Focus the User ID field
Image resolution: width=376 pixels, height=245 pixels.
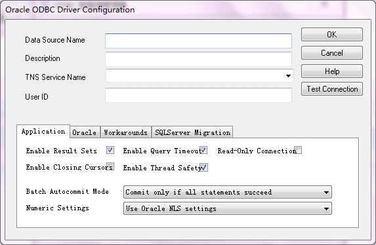198,95
